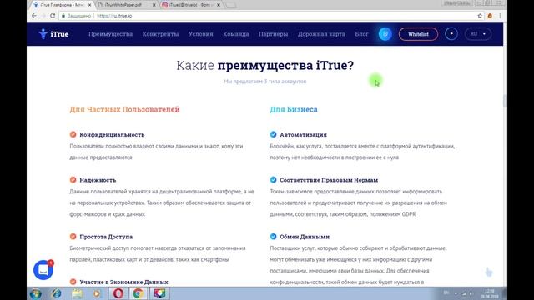
Task: Close the iTrueWhitePaper.pdf tab
Action: [154, 5]
